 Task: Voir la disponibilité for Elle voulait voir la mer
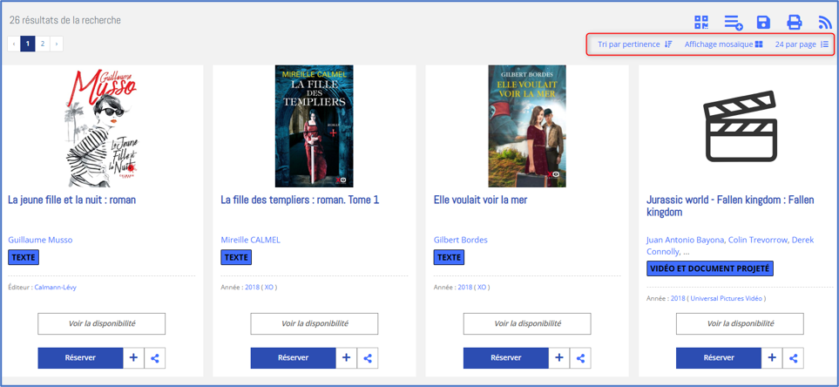[527, 324]
